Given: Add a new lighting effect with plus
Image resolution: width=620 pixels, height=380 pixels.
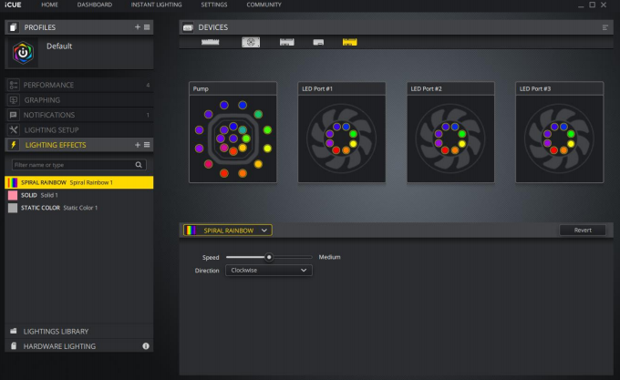Looking at the screenshot, I should pyautogui.click(x=137, y=145).
